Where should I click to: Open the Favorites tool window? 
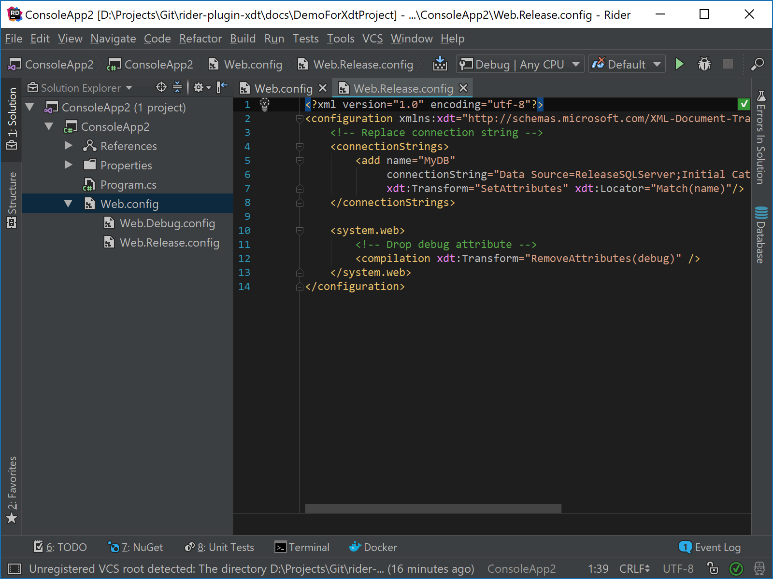tap(12, 490)
